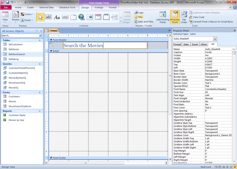Open Tab Order dialog
The width and height of the screenshot is (237, 169).
[x=184, y=17]
